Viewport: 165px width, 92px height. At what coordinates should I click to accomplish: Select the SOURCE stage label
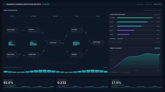12,16
